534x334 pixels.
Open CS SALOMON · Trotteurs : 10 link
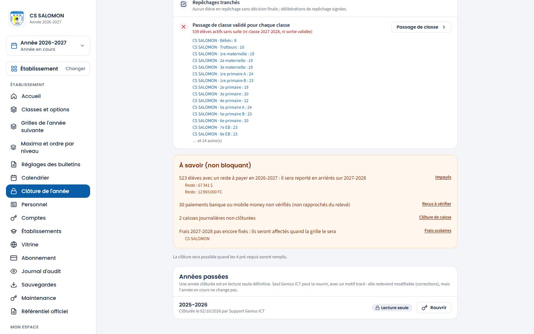(x=218, y=47)
